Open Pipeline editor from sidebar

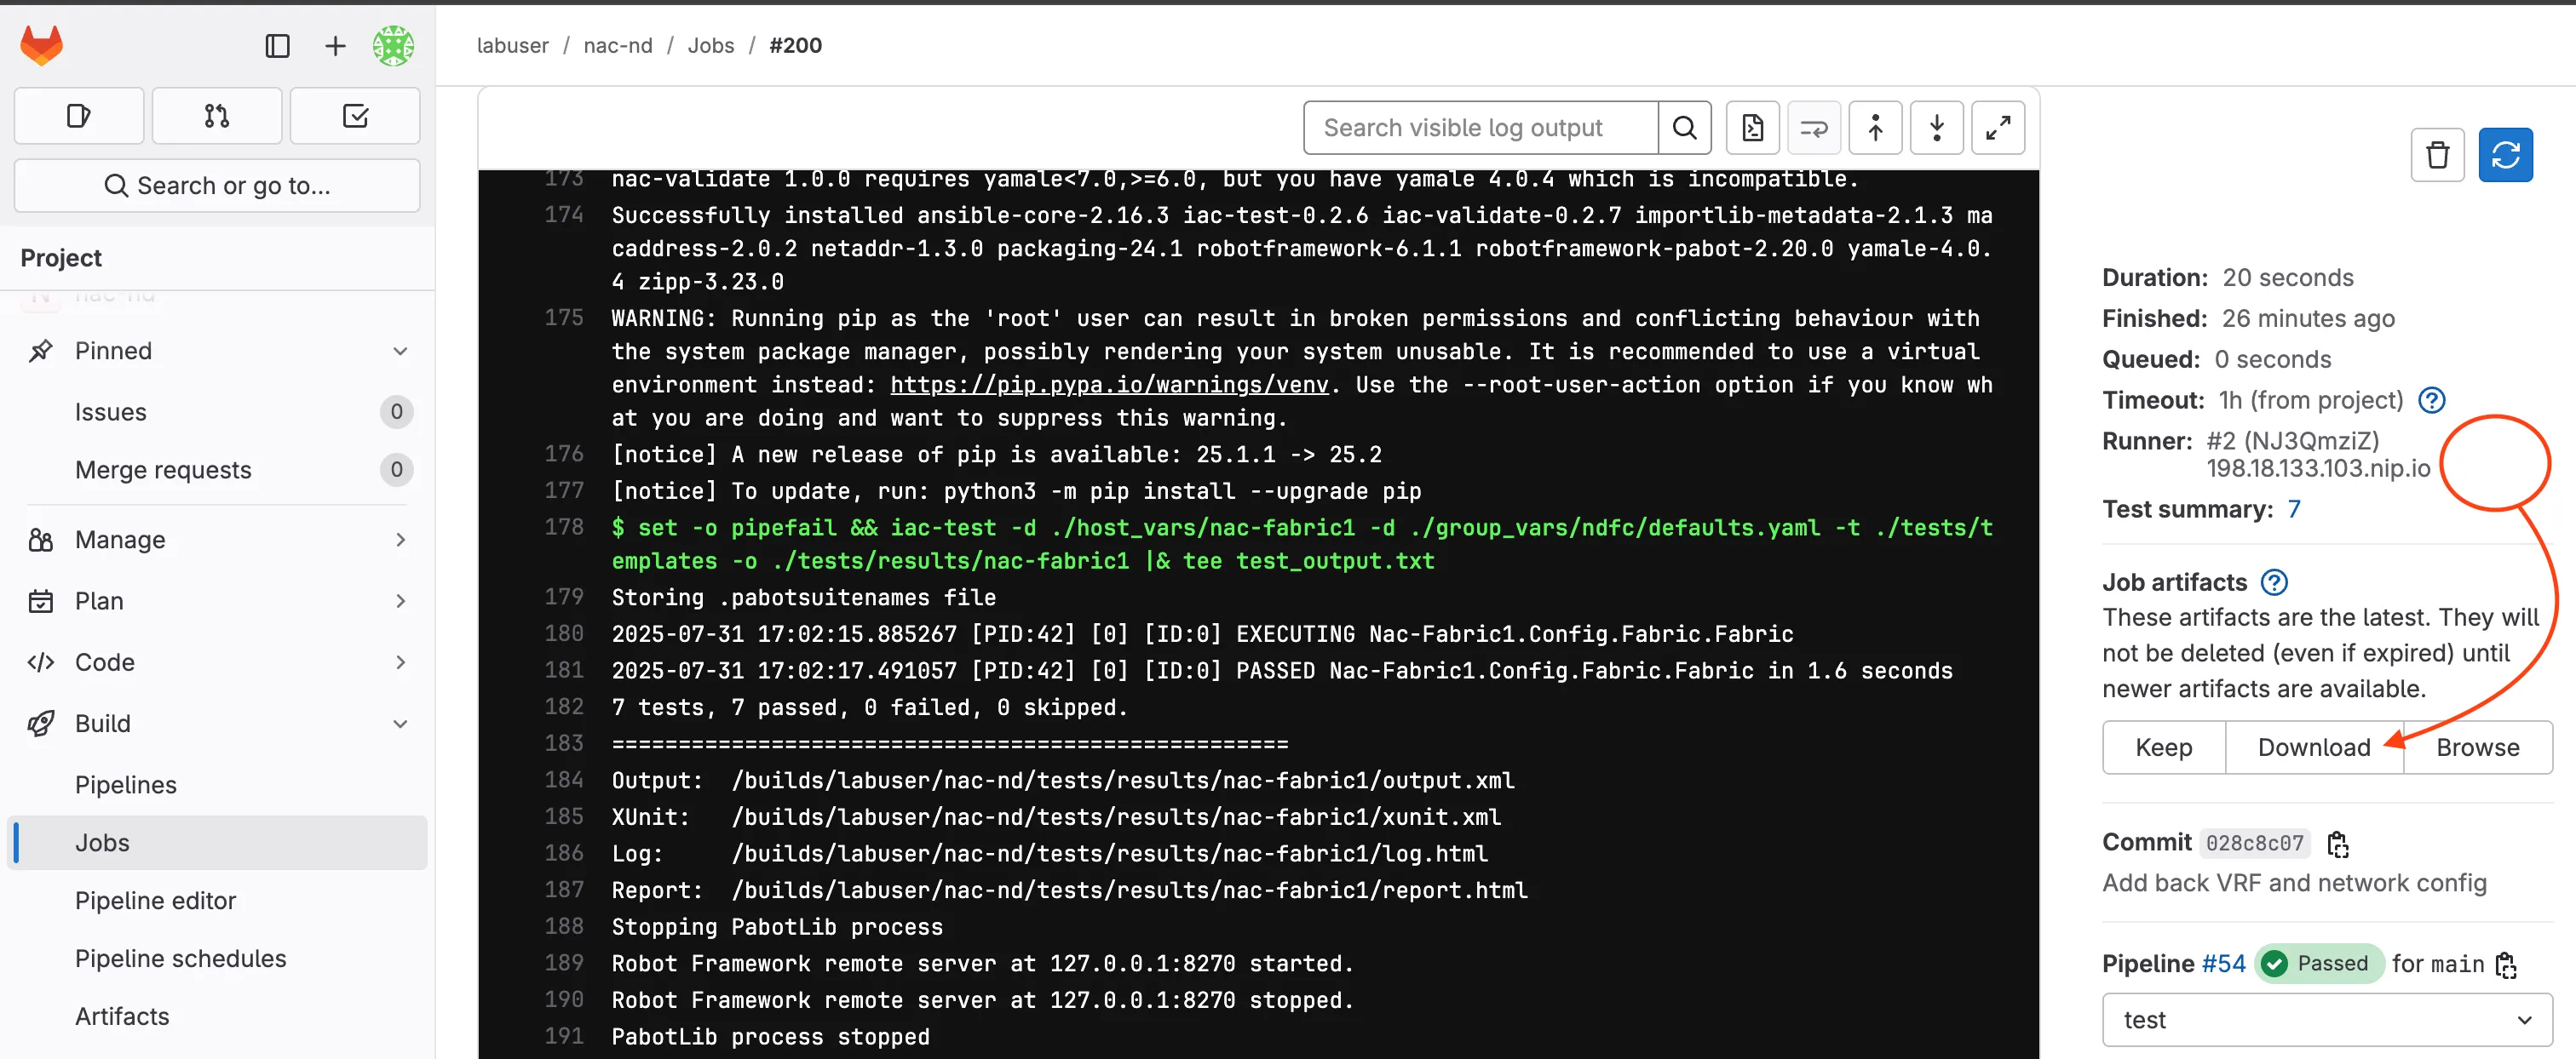tap(156, 900)
